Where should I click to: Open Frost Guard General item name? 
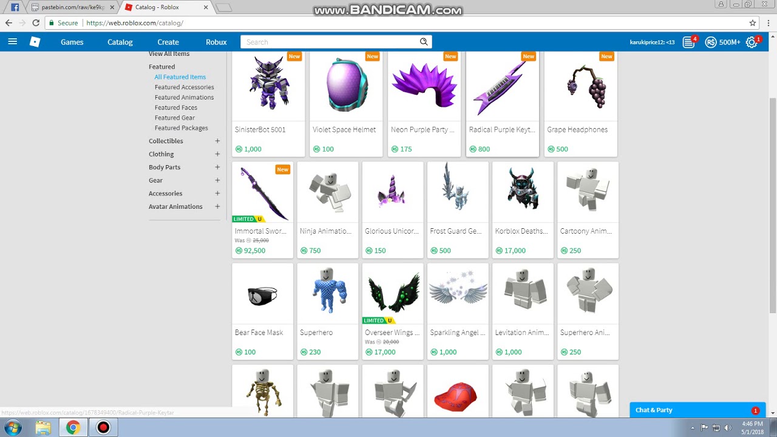pos(456,231)
